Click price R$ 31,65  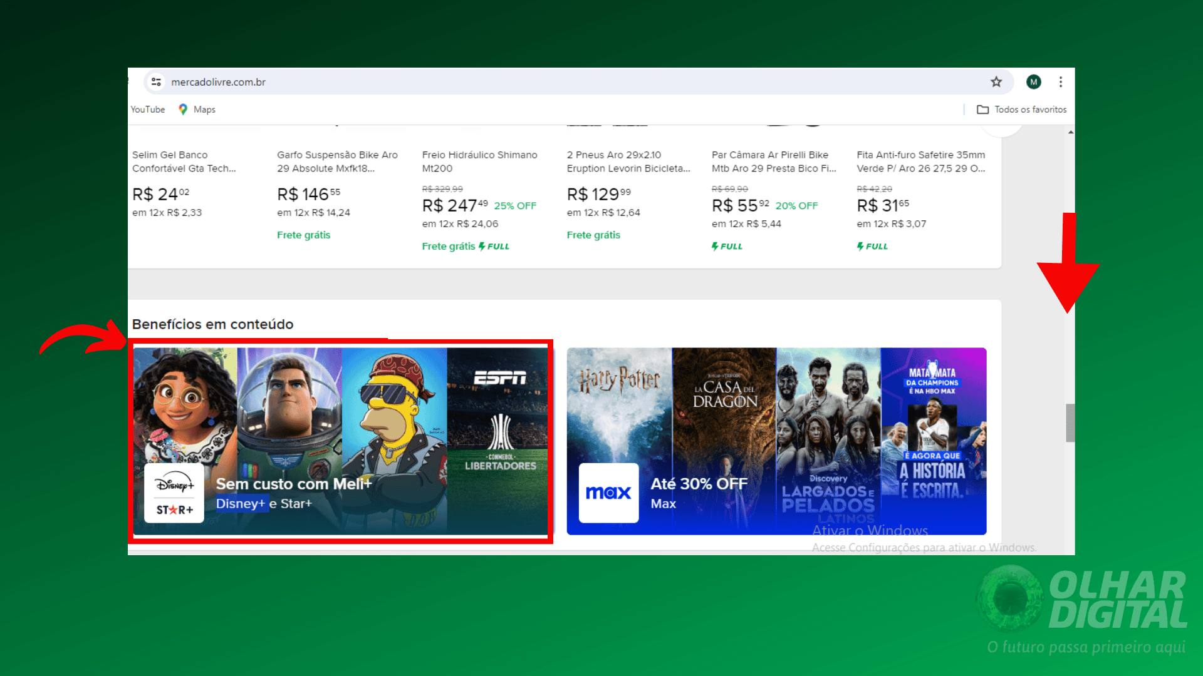pos(883,205)
